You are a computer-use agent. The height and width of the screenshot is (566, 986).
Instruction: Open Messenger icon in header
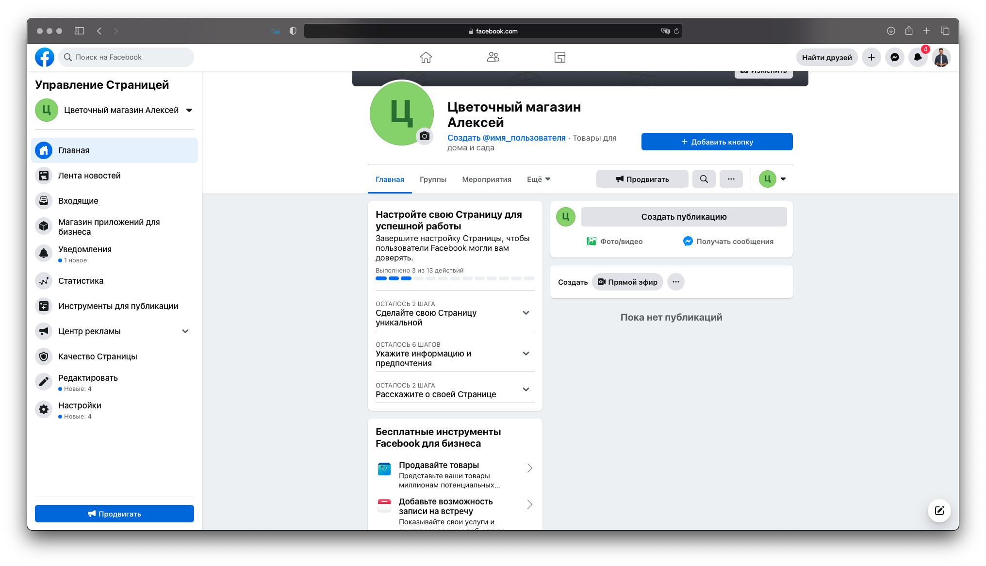(895, 57)
